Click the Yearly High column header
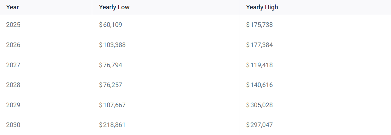Image resolution: width=391 pixels, height=135 pixels. pyautogui.click(x=262, y=7)
